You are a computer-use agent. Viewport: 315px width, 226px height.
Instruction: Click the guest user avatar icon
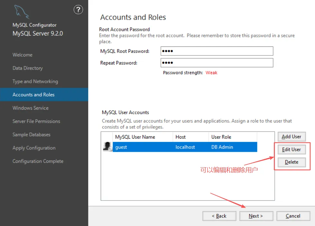tap(107, 147)
